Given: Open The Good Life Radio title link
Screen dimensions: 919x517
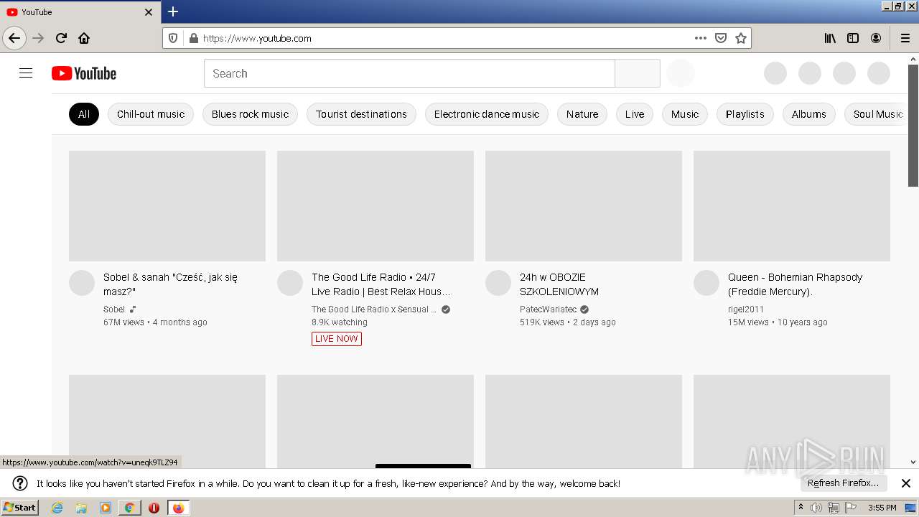Looking at the screenshot, I should tap(381, 284).
